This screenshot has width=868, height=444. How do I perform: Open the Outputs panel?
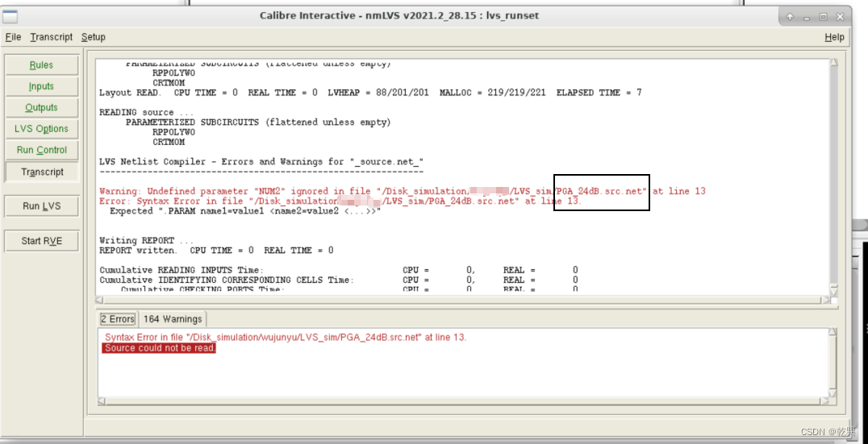click(x=41, y=107)
